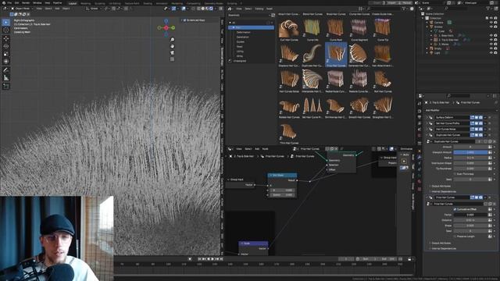The width and height of the screenshot is (500, 281).
Task: Select the Annotate tool
Action: click(6, 70)
